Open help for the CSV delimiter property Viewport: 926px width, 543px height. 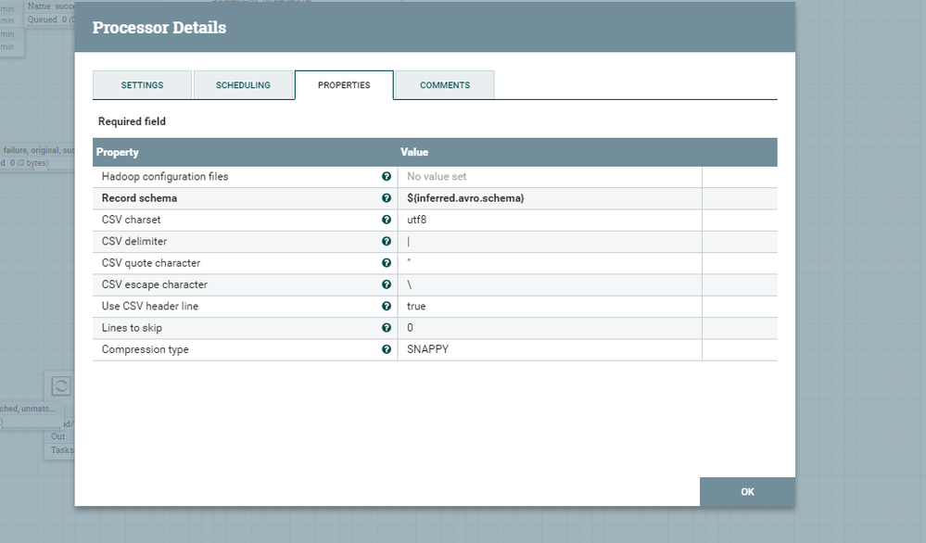(387, 241)
